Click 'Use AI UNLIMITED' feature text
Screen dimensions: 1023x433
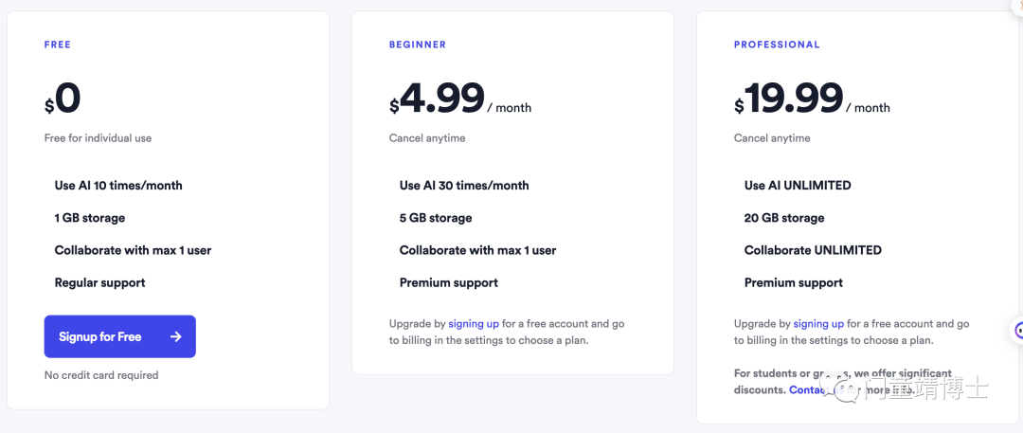pos(798,186)
